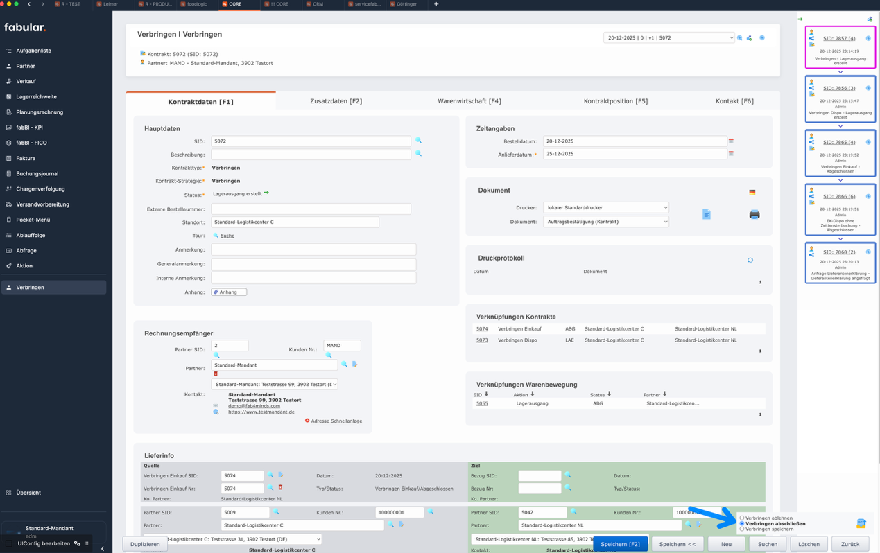The image size is (880, 553).
Task: Click the Chargenverfolgung sidebar icon
Action: (9, 189)
